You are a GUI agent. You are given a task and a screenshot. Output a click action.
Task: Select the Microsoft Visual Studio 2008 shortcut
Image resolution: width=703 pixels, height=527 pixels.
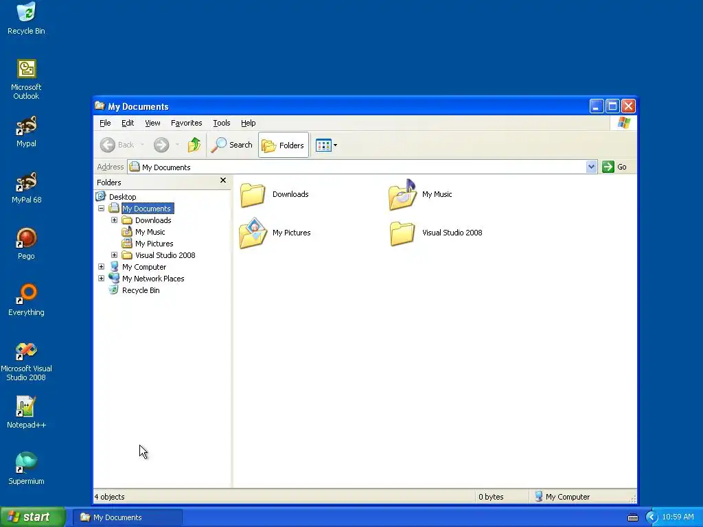tap(26, 362)
